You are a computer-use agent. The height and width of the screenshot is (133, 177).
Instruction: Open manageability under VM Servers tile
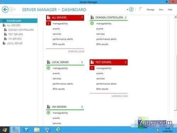click(60, 113)
